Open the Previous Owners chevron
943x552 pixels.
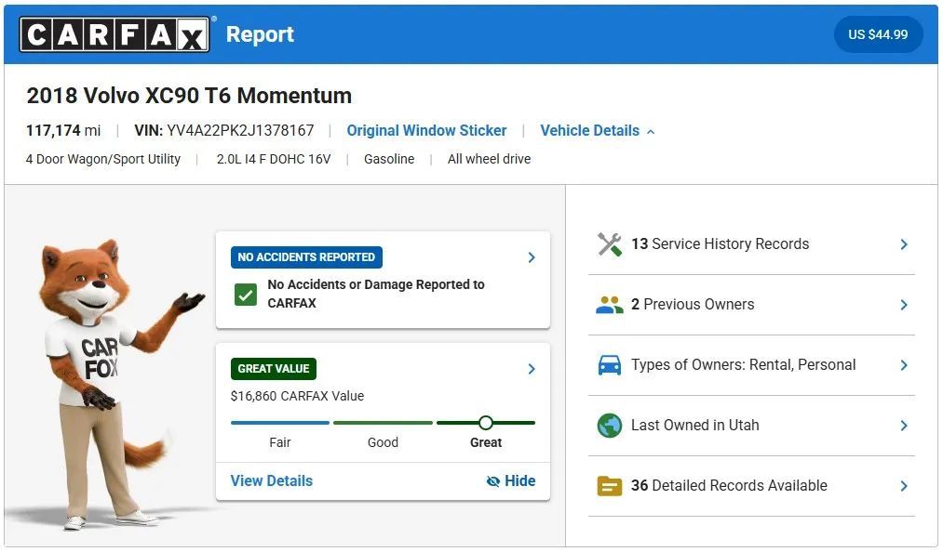[904, 305]
